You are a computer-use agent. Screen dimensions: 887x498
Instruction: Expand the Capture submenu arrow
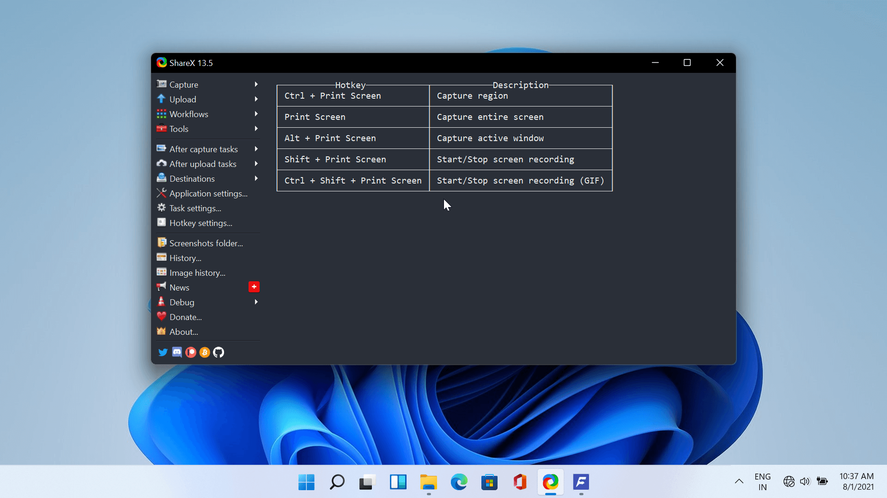256,84
